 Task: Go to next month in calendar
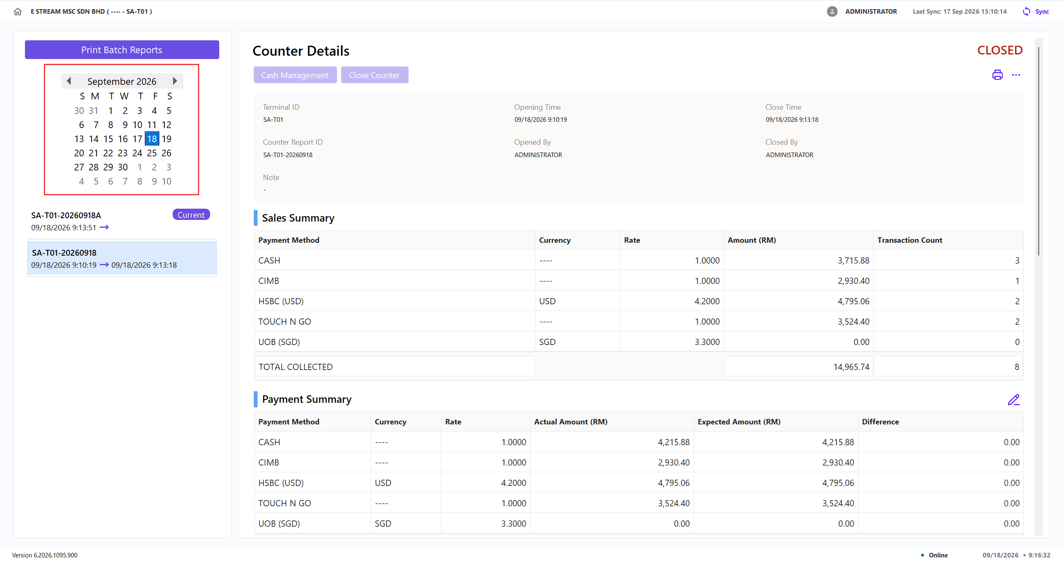click(x=175, y=81)
